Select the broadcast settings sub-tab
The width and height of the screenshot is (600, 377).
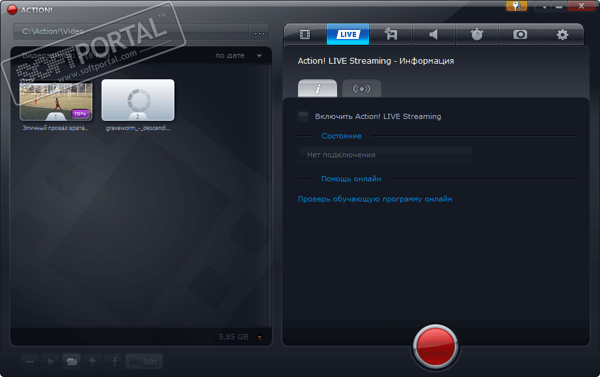pos(362,88)
